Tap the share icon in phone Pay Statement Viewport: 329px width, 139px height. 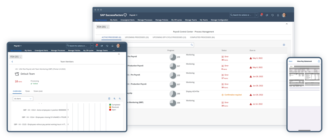pyautogui.click(x=319, y=61)
